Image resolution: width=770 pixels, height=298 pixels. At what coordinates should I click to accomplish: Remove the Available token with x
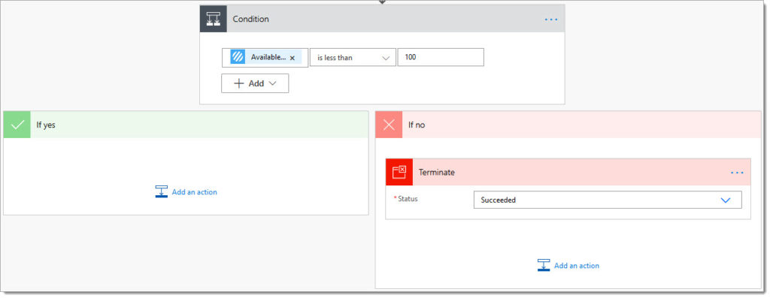(x=293, y=58)
